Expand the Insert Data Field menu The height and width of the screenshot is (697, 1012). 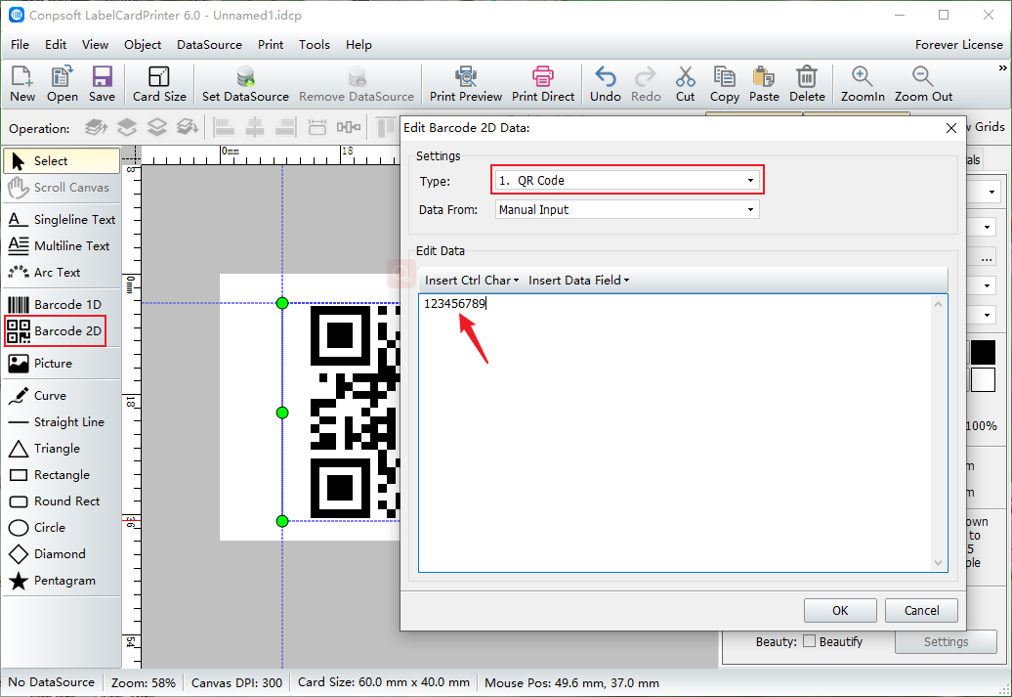(579, 281)
